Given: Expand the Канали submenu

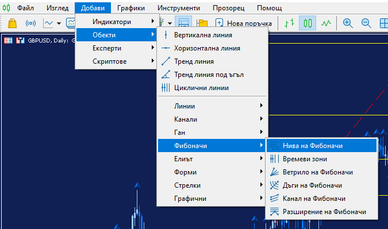Looking at the screenshot, I should click(212, 119).
